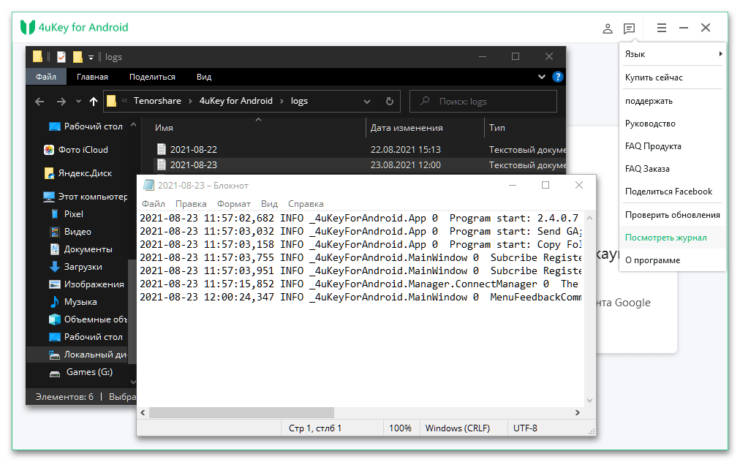Click in the Поиск: logs search box
740x462 pixels.
483,102
